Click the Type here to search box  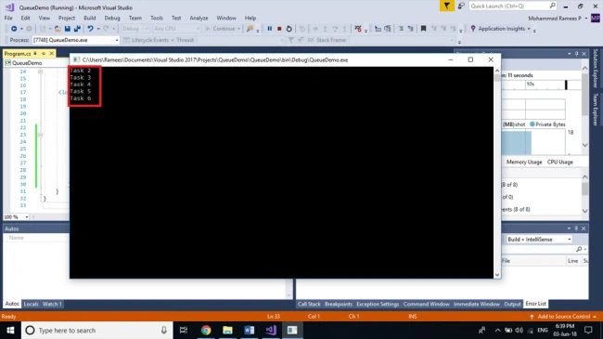(96, 330)
